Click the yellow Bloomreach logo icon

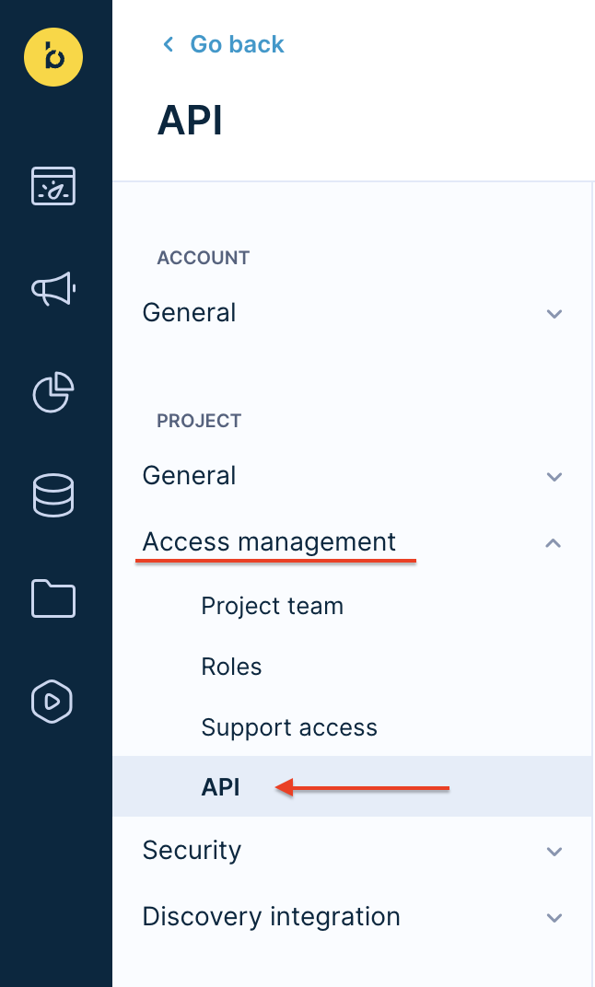[53, 57]
